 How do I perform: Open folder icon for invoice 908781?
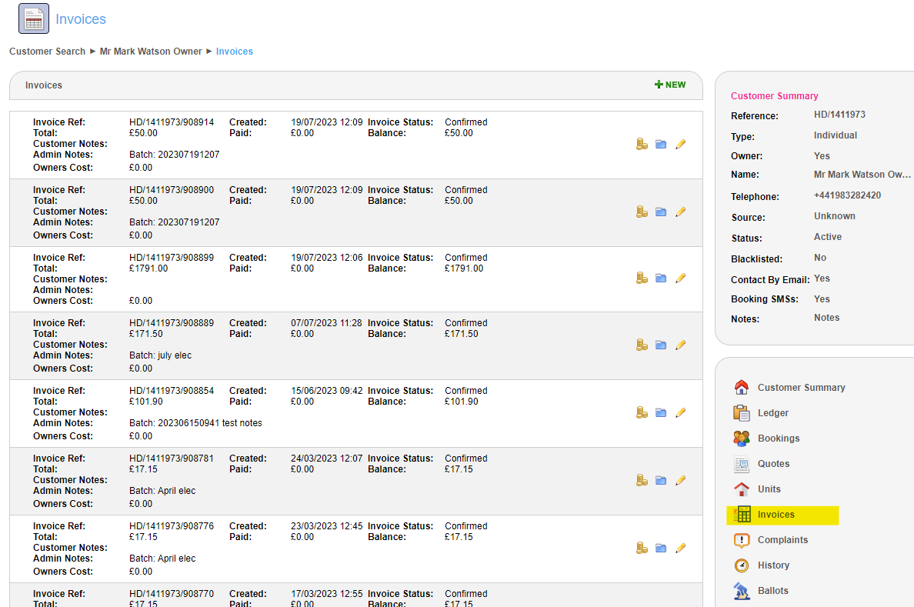pyautogui.click(x=660, y=480)
